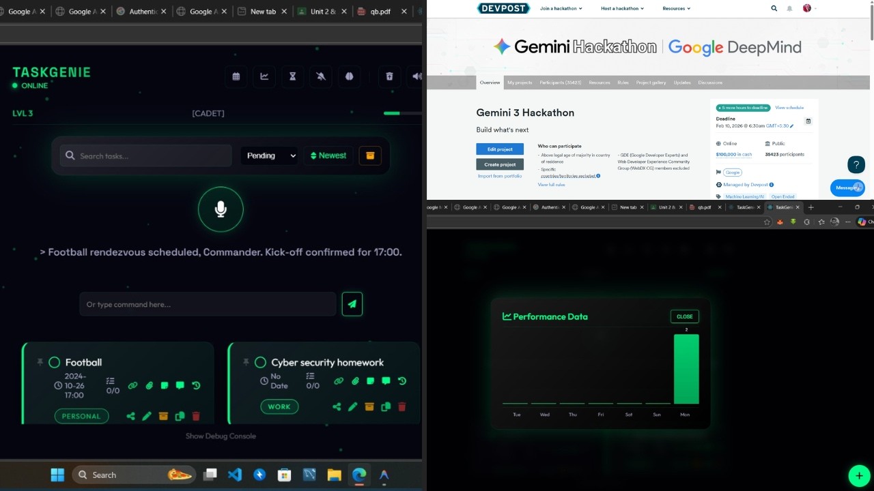The image size is (874, 491).
Task: Toggle the muted notifications bell in TaskGenie
Action: tap(321, 76)
